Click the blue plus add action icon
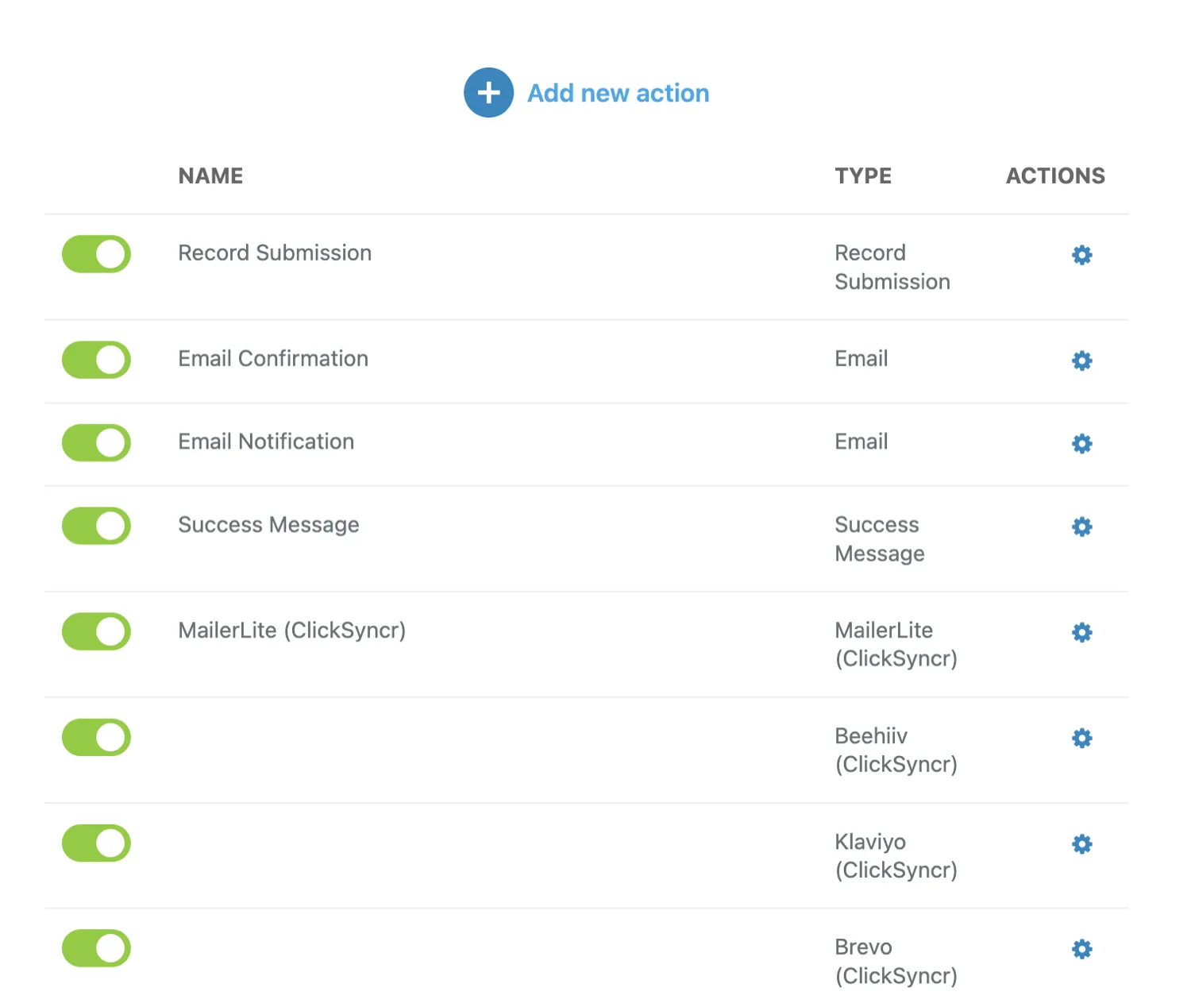This screenshot has height=1003, width=1191. (488, 93)
